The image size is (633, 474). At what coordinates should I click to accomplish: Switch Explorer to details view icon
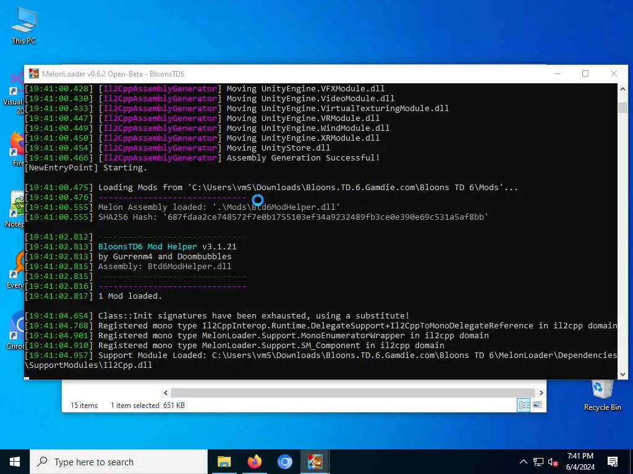524,405
